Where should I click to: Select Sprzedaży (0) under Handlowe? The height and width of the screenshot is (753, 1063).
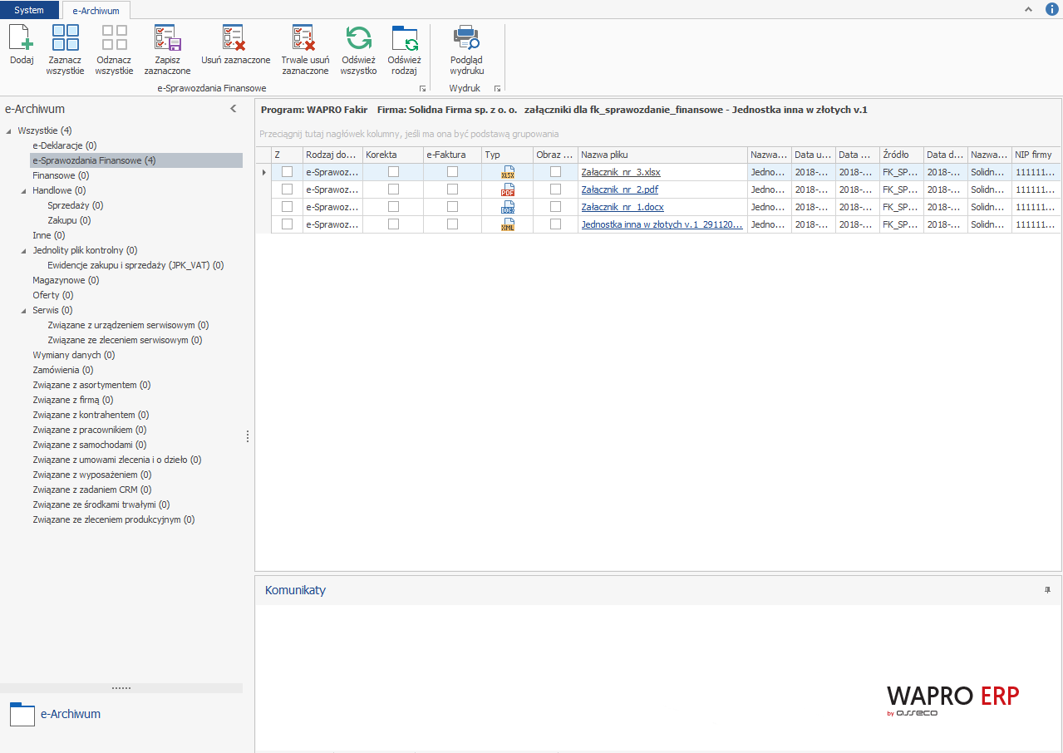76,205
